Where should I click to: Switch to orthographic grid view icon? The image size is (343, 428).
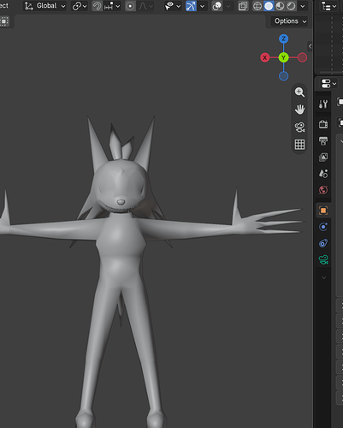click(x=299, y=145)
